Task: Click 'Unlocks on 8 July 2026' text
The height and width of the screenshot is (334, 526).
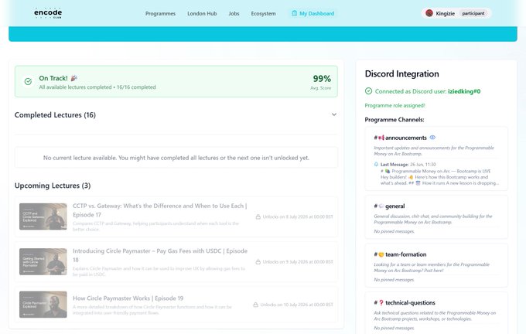Action: (x=298, y=217)
